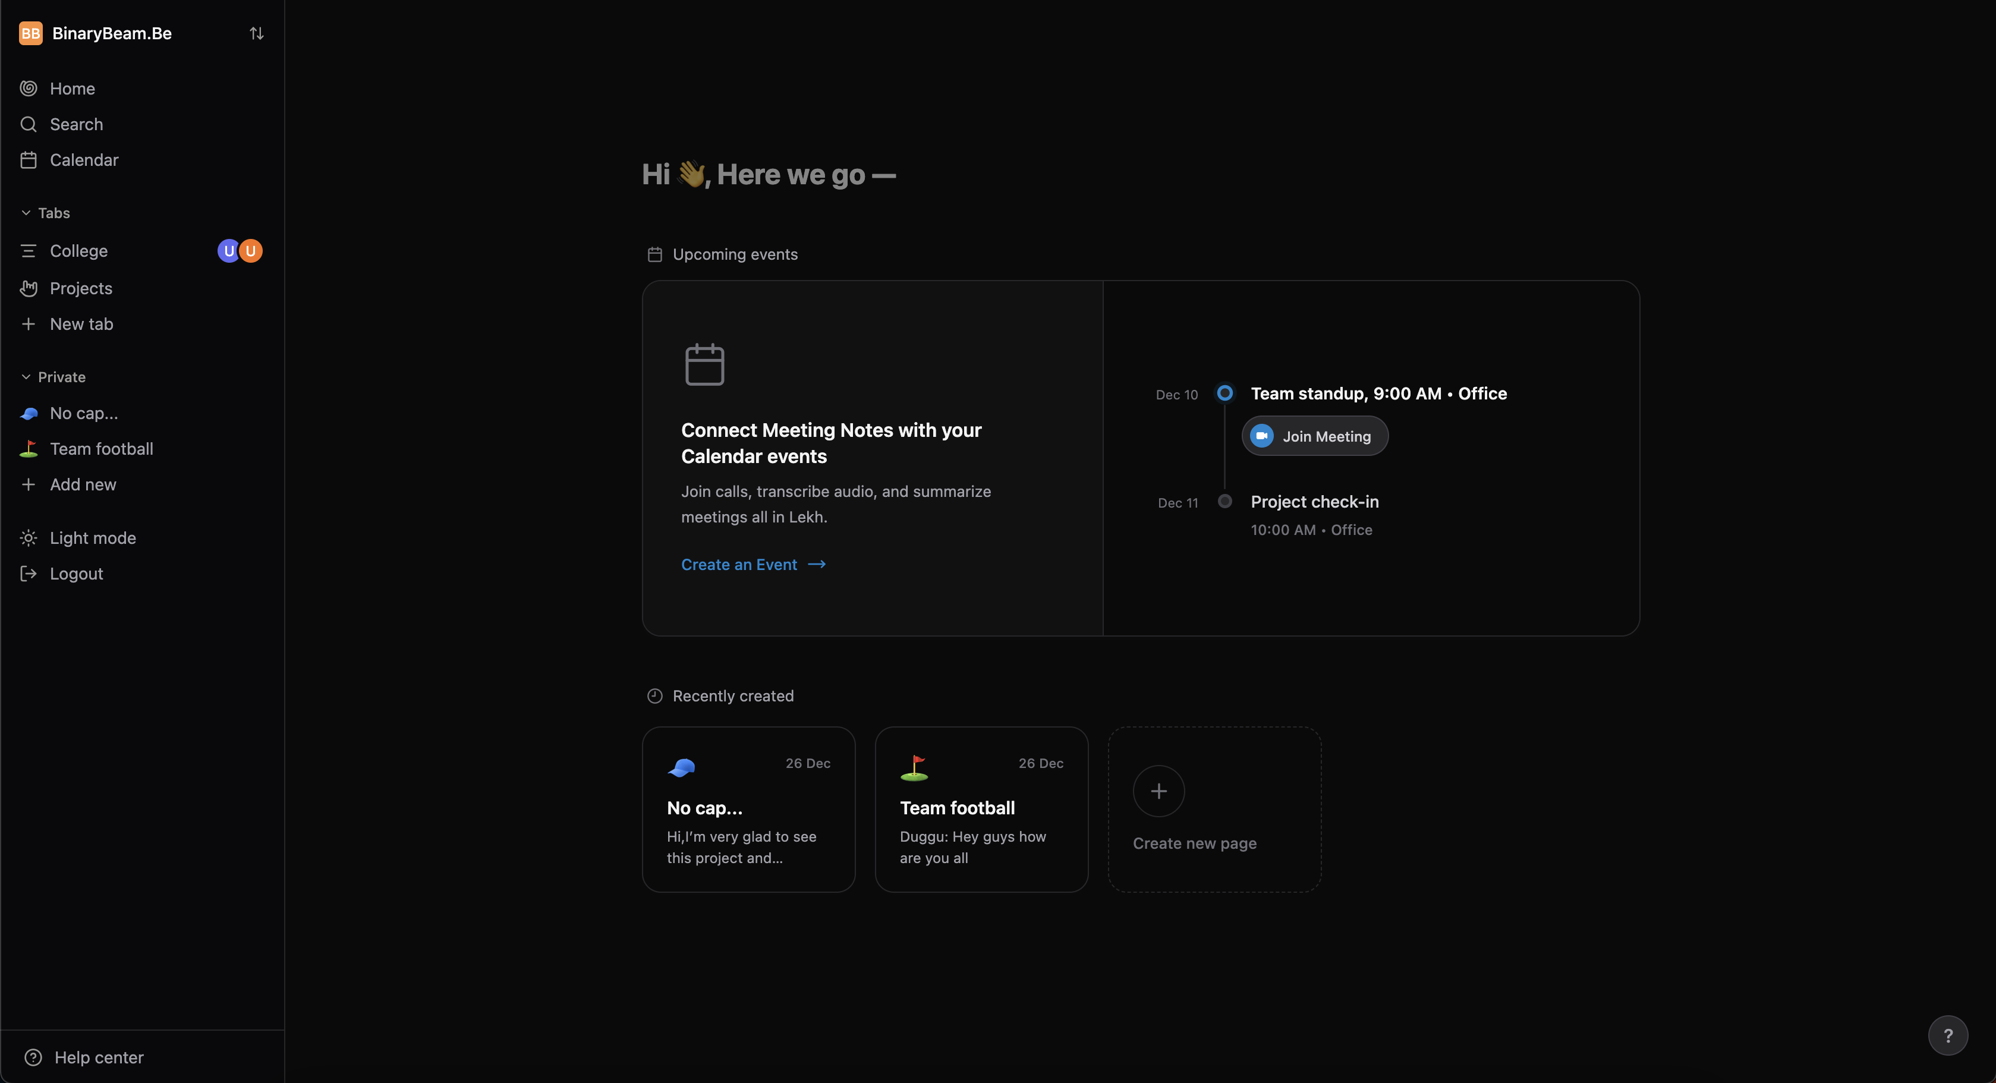This screenshot has height=1083, width=1996.
Task: Open the Project check-in event
Action: click(1315, 502)
